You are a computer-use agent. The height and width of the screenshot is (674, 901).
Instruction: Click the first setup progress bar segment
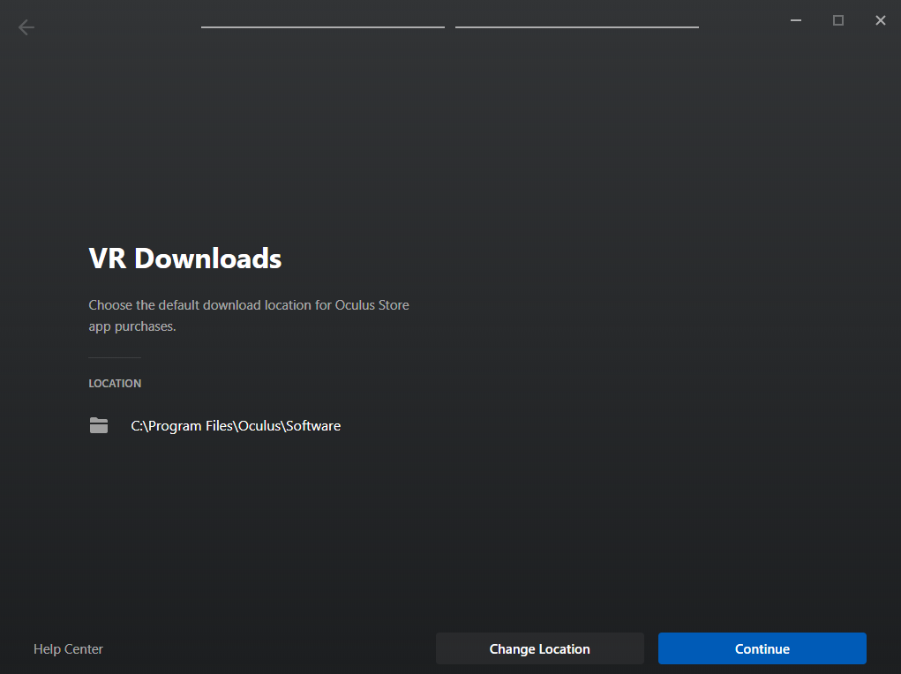click(323, 27)
